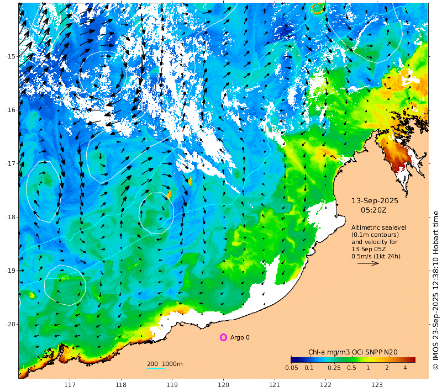The height and width of the screenshot is (392, 442).
Task: Click the colorbar tick label '2'
Action: coord(387,368)
